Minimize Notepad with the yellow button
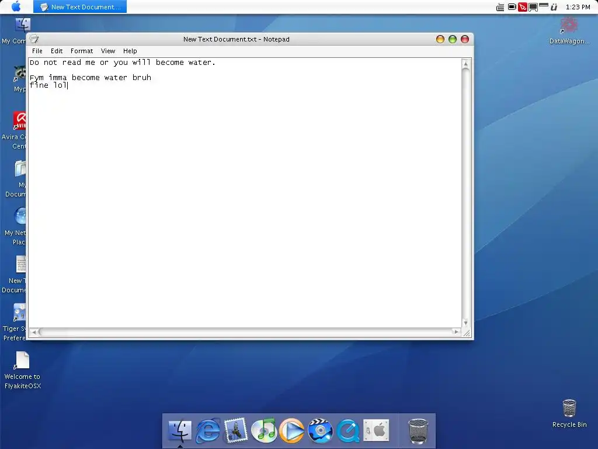 440,39
